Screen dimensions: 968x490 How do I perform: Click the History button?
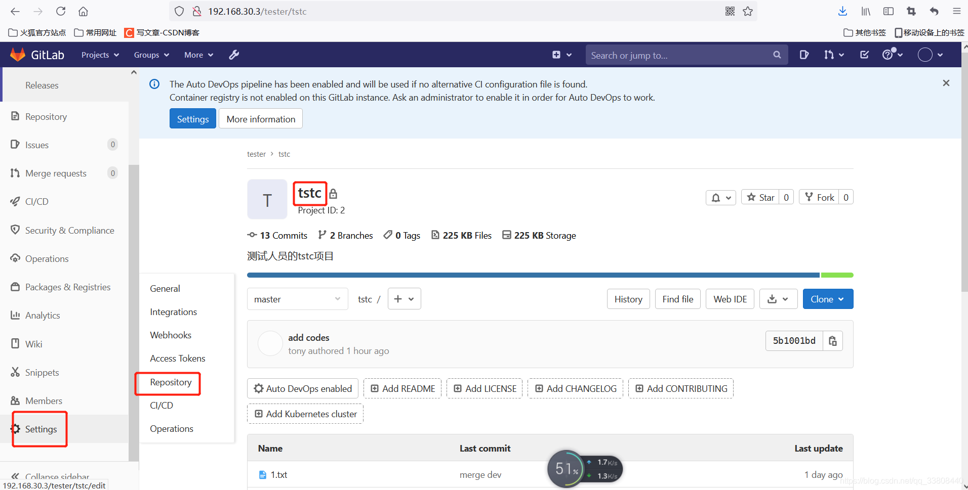click(x=628, y=299)
